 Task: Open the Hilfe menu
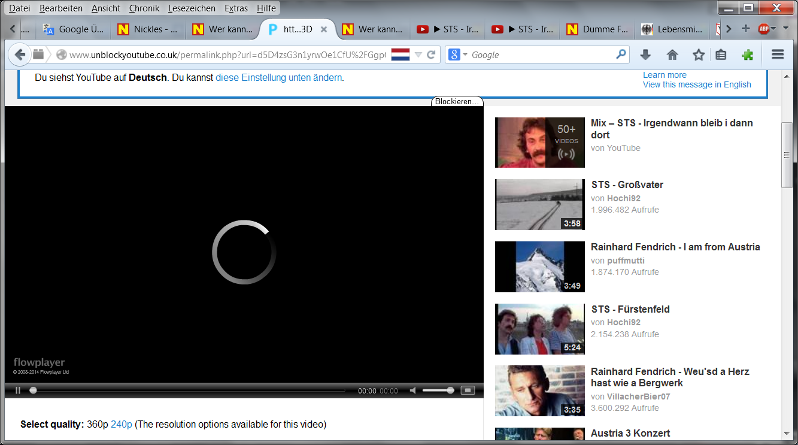tap(266, 8)
